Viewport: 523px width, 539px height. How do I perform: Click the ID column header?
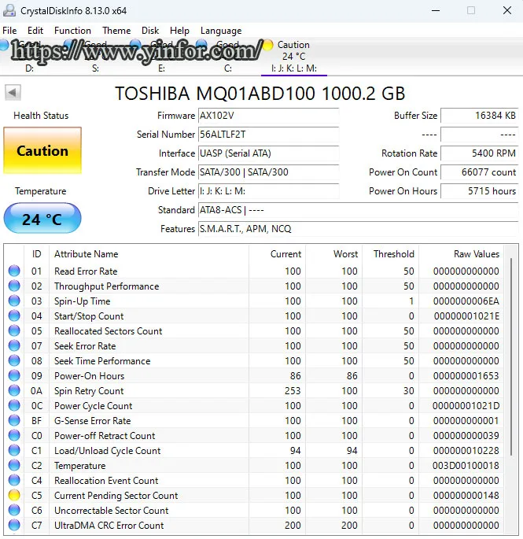36,254
